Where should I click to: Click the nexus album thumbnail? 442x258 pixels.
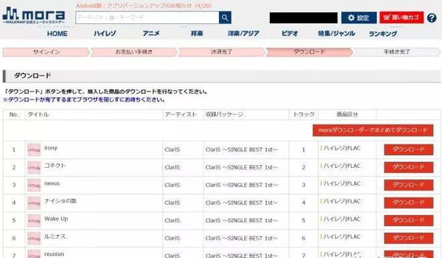[34, 185]
